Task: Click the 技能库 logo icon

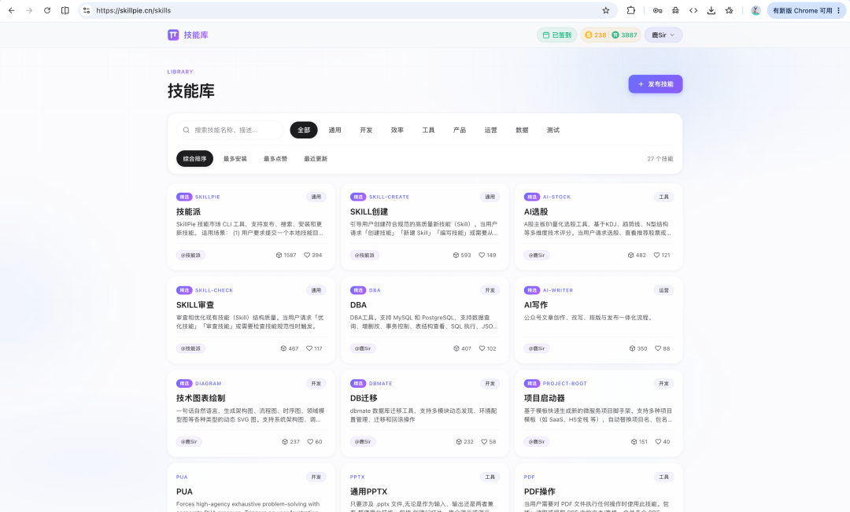Action: click(173, 35)
